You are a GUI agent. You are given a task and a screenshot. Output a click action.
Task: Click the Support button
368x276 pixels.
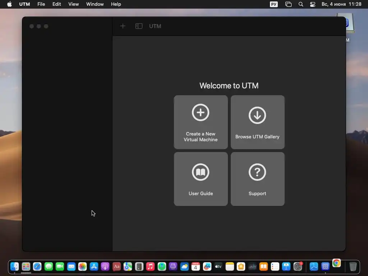click(x=257, y=179)
